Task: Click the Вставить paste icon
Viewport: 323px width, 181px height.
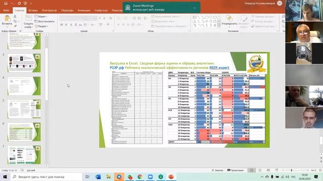Action: [8, 19]
